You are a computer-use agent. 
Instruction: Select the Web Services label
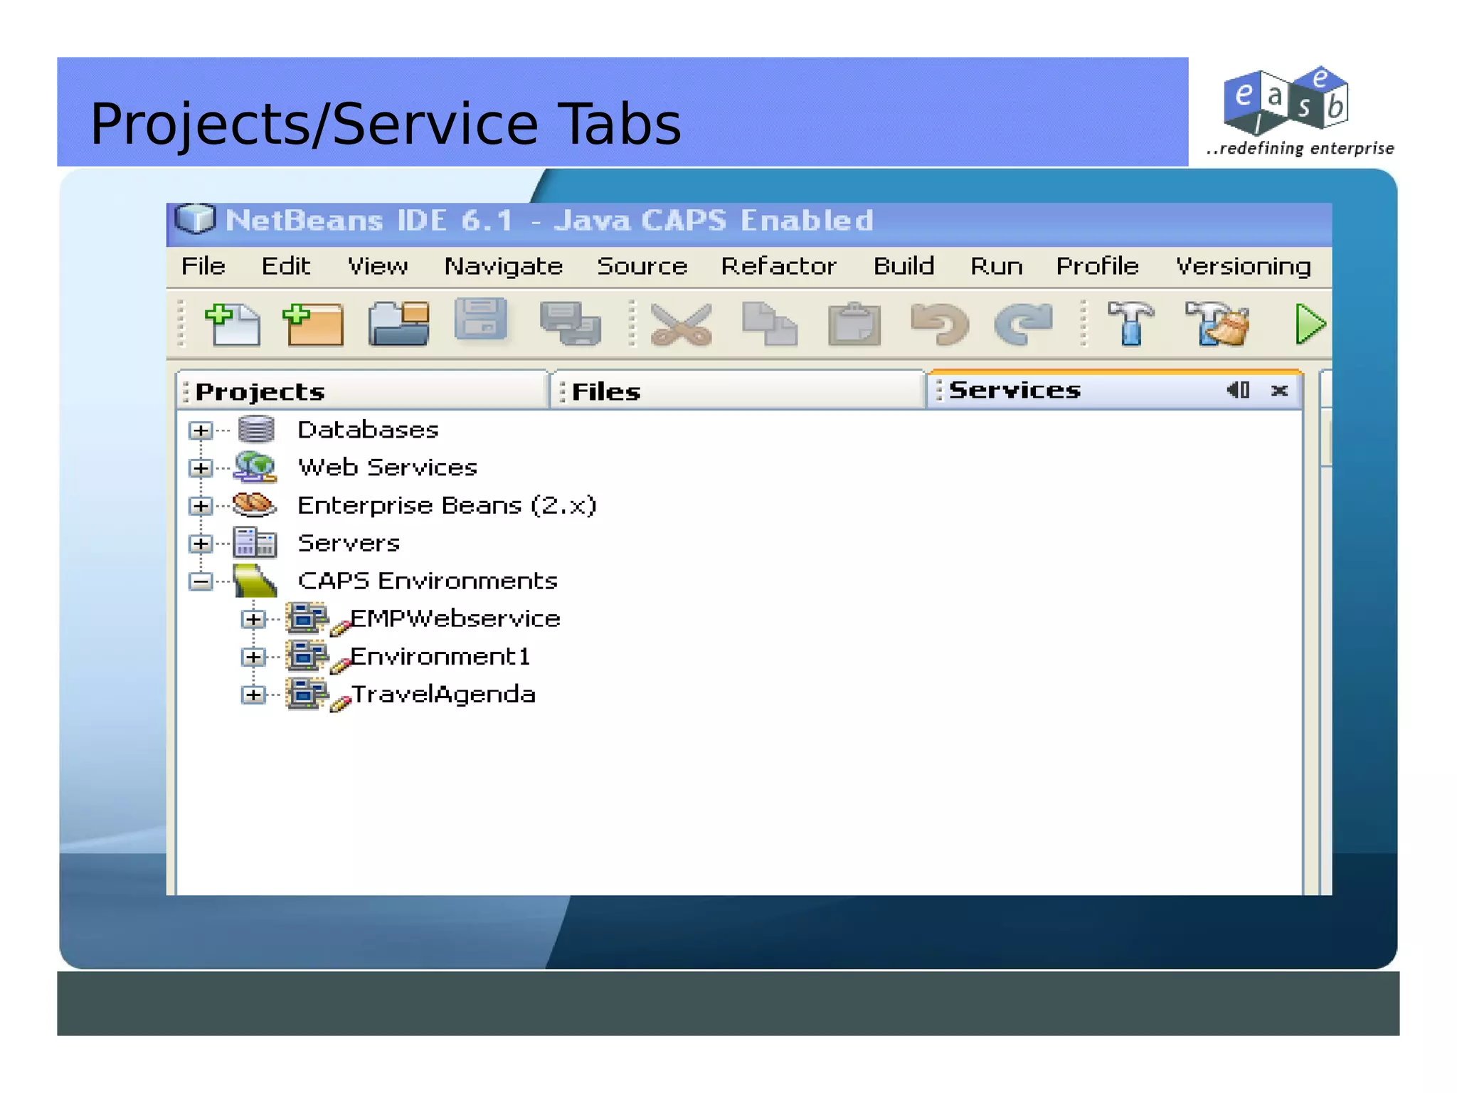[x=388, y=468]
